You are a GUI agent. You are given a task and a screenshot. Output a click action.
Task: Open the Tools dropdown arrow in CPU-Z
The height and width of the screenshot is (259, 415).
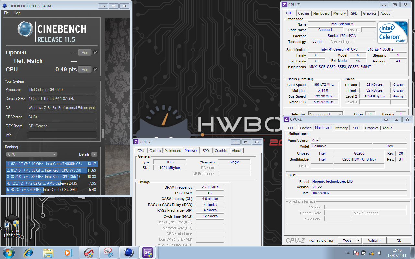(359, 241)
